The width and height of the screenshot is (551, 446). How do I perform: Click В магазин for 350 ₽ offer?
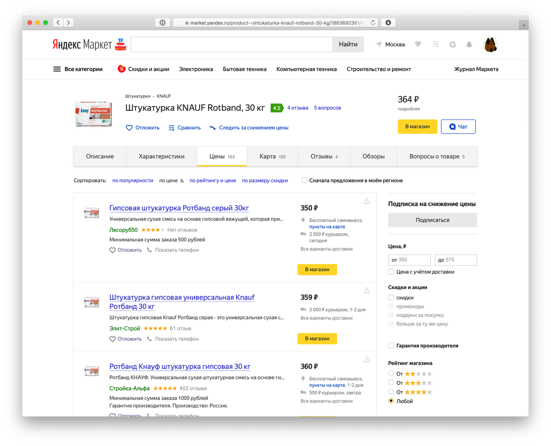(x=317, y=270)
